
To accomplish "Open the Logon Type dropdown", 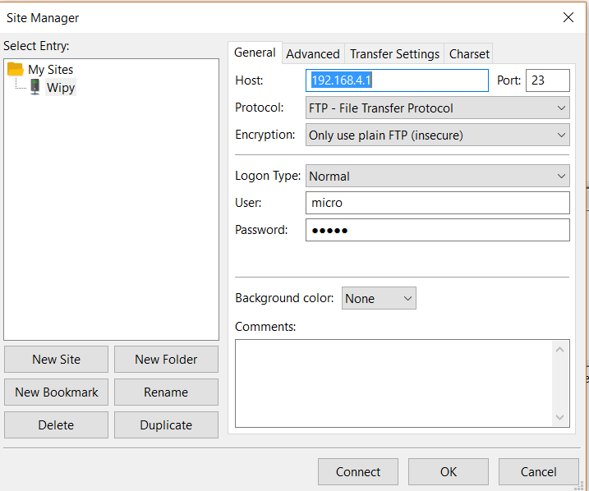I will [x=438, y=176].
